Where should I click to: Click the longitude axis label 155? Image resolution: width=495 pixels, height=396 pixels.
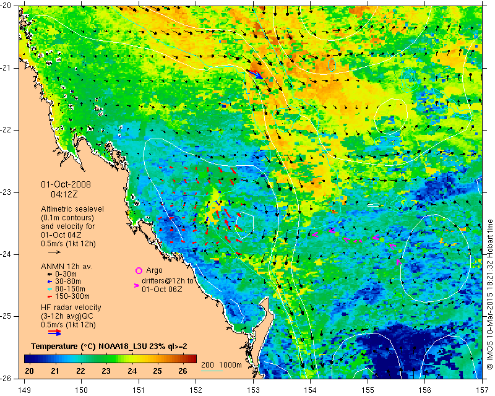pyautogui.click(x=368, y=391)
